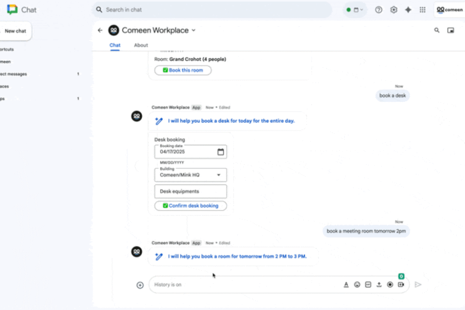Open the Spaces section in sidebar

click(x=5, y=86)
